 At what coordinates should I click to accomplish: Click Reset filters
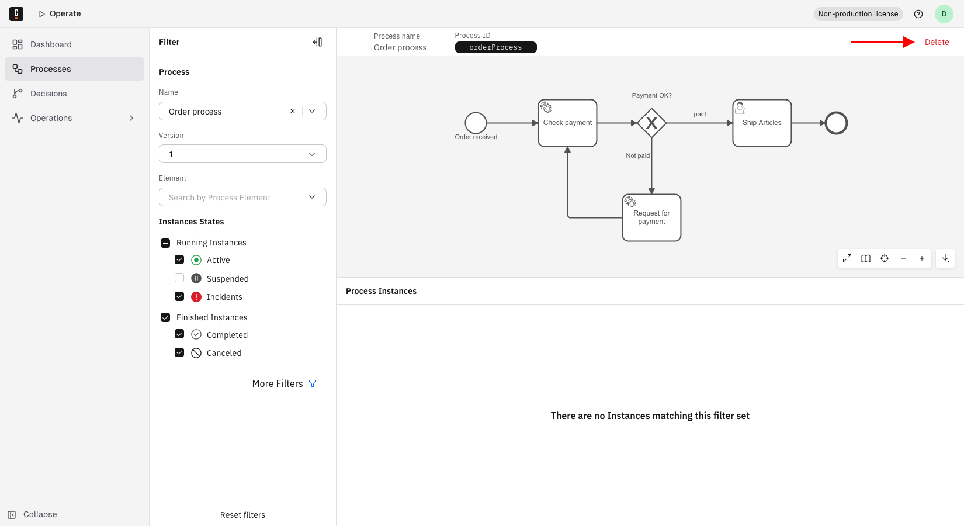click(242, 515)
